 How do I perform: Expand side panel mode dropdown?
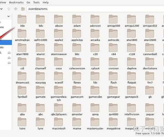pos(8,16)
